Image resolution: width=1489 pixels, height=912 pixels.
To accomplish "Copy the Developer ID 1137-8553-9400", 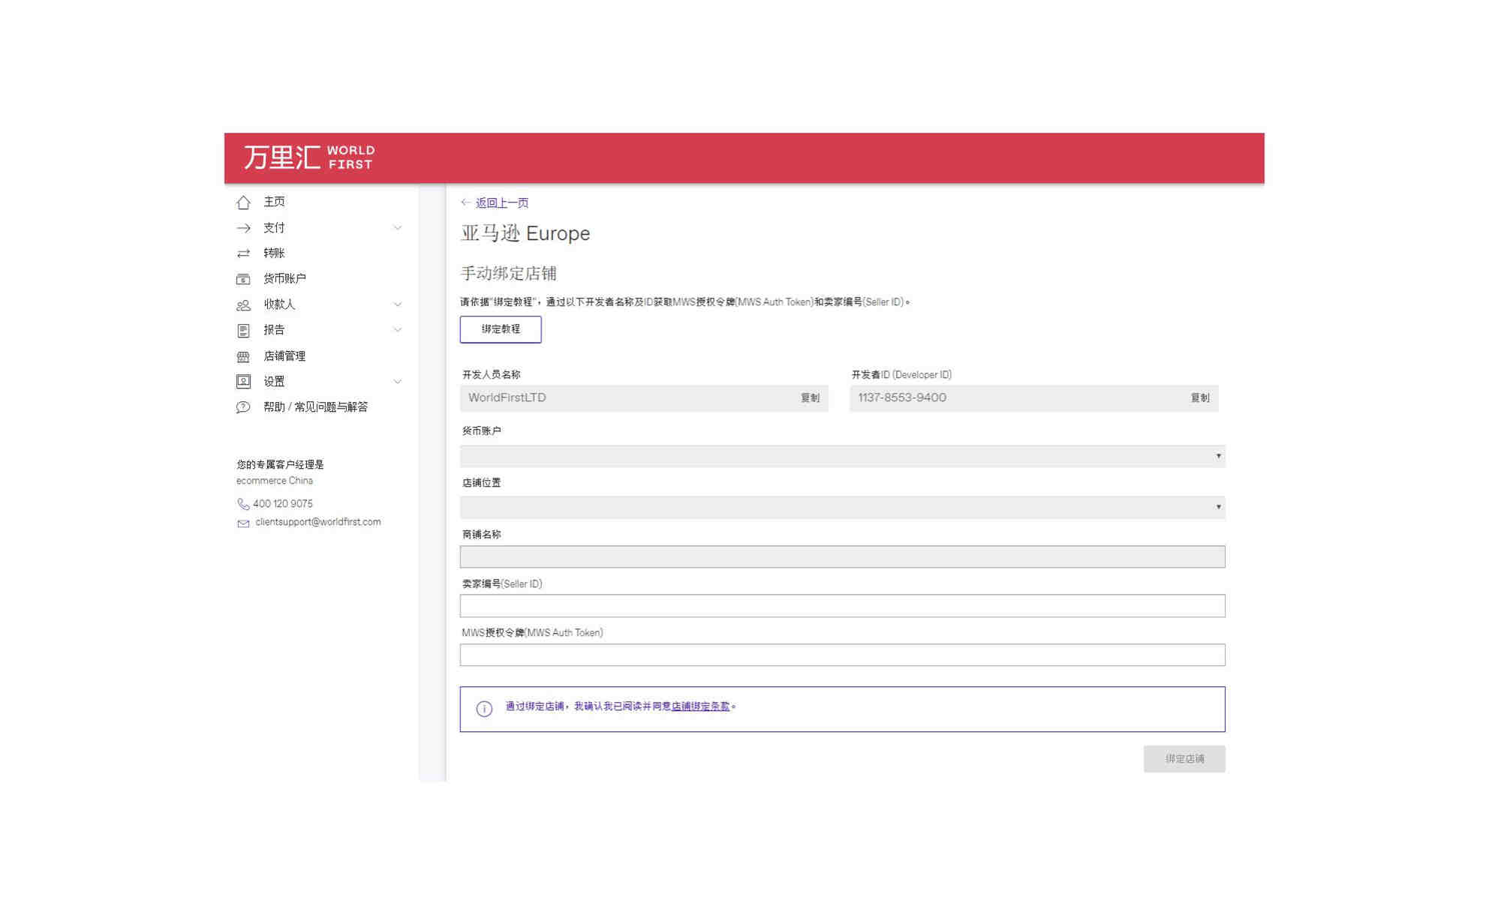I will (1200, 397).
